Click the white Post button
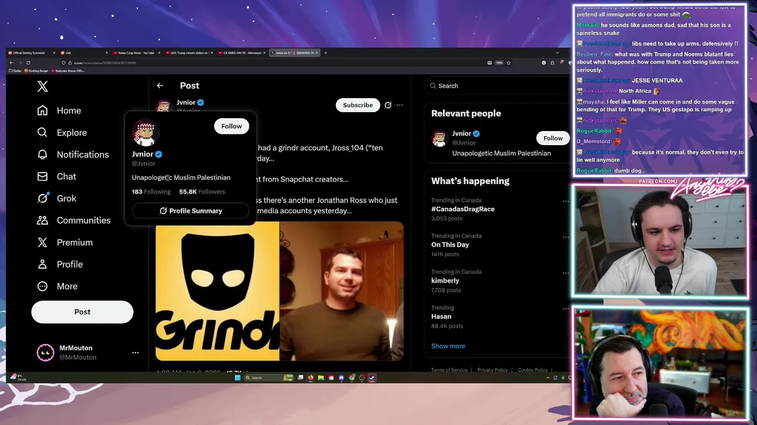The height and width of the screenshot is (425, 757). [x=82, y=312]
